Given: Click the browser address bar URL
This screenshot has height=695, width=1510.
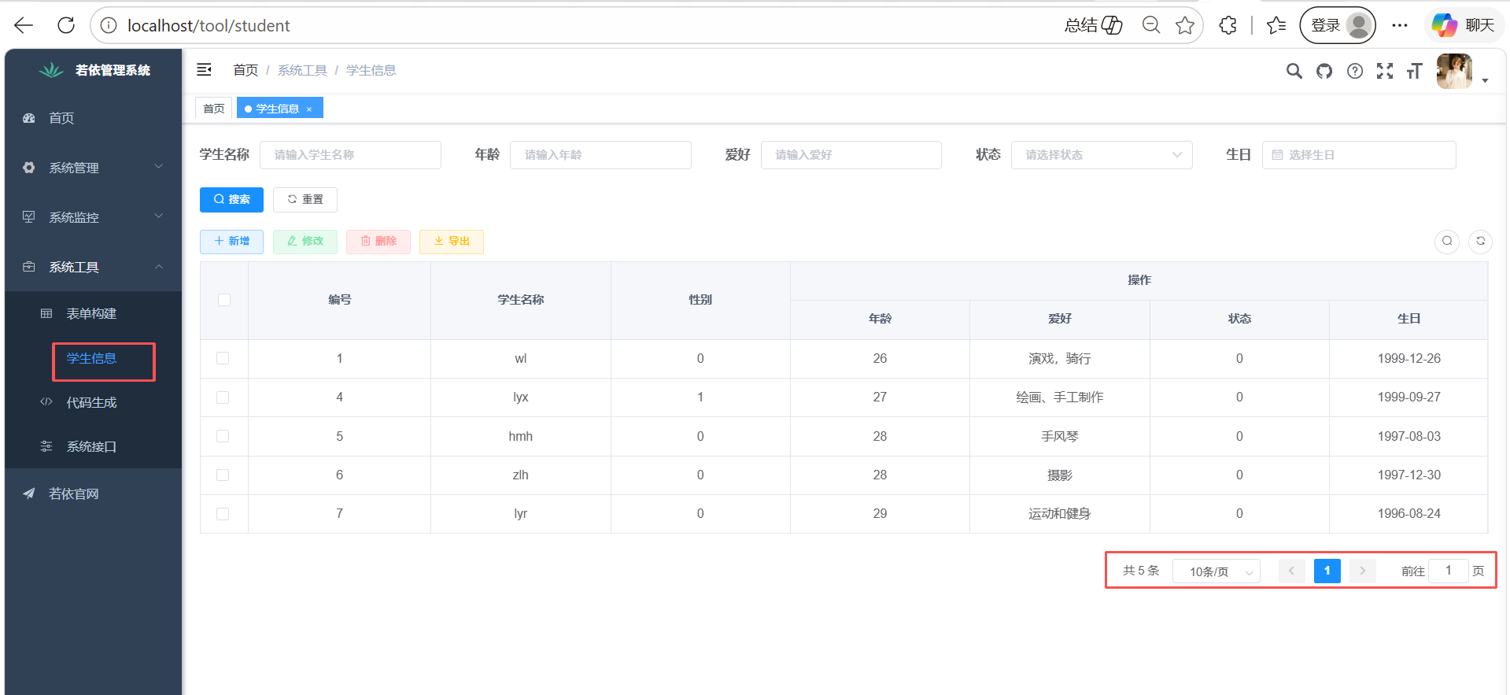Looking at the screenshot, I should coord(209,26).
